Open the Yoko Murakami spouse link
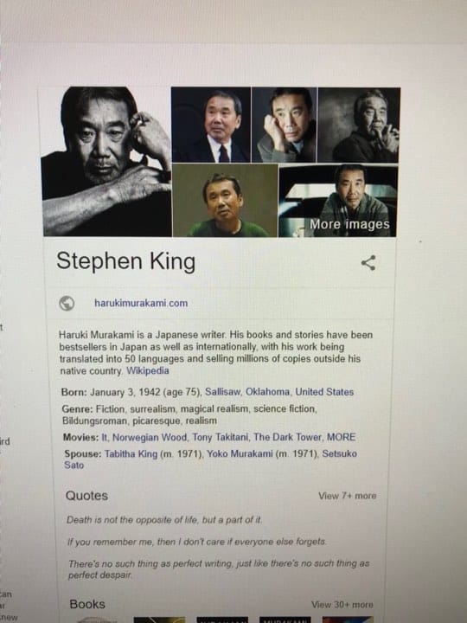 (240, 453)
